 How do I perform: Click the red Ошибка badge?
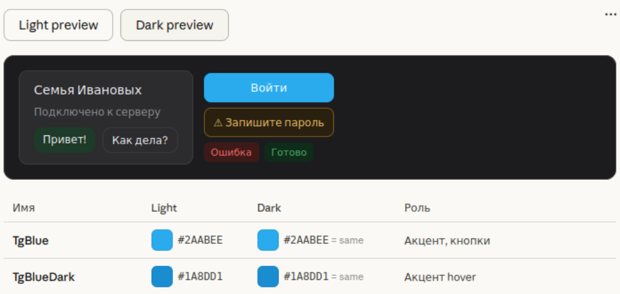231,153
